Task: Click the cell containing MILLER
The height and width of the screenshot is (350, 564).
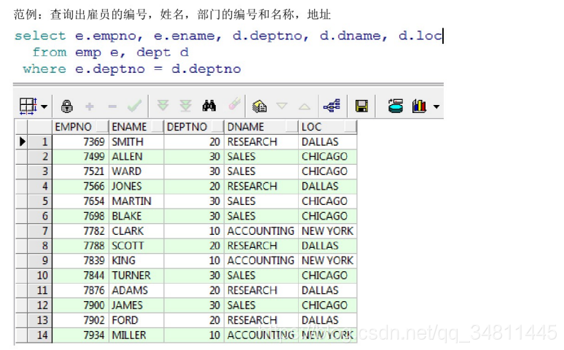Action: (x=137, y=335)
